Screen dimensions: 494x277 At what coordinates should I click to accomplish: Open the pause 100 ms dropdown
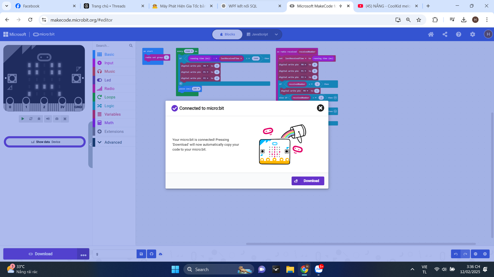tap(196, 89)
